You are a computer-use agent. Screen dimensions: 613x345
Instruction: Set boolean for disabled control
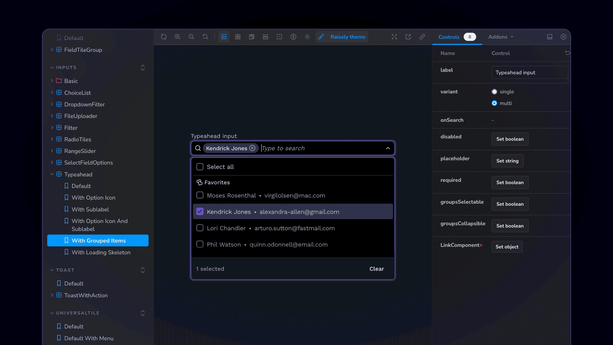(x=510, y=139)
